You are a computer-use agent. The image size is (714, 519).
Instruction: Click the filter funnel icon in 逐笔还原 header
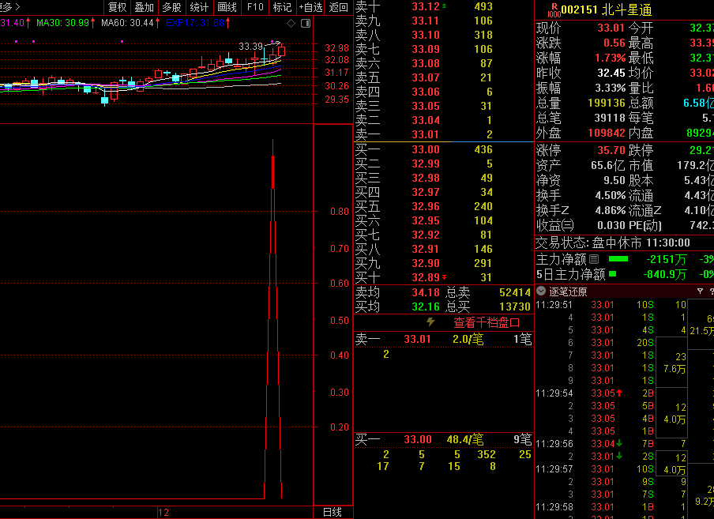(x=700, y=291)
